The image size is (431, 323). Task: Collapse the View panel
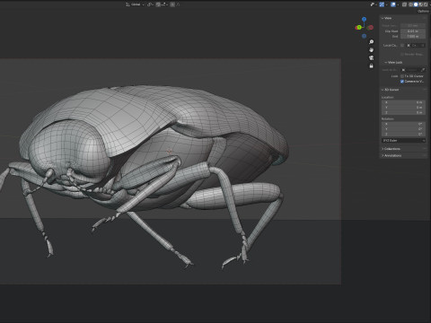(x=386, y=18)
